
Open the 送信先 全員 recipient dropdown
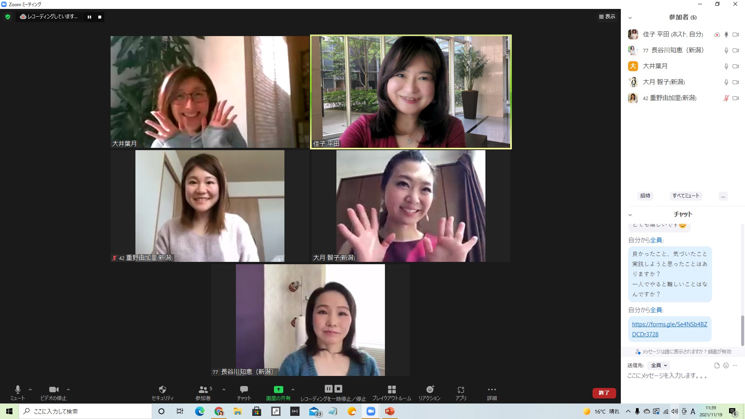(659, 365)
